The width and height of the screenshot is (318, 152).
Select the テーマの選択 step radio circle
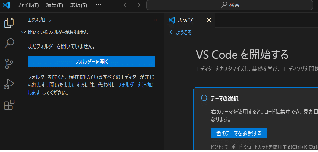pos(204,98)
